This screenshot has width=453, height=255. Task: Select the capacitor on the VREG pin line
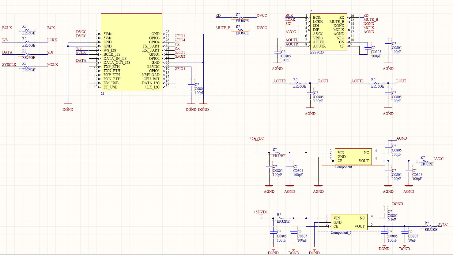coord(277,53)
